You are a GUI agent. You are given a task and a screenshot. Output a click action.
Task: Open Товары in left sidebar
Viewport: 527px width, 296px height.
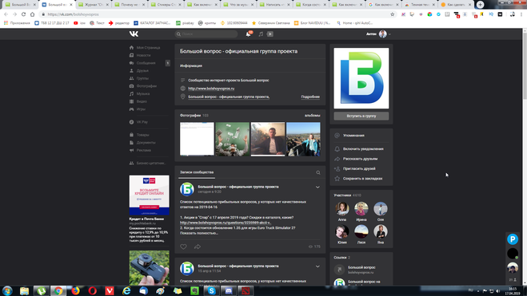click(142, 135)
